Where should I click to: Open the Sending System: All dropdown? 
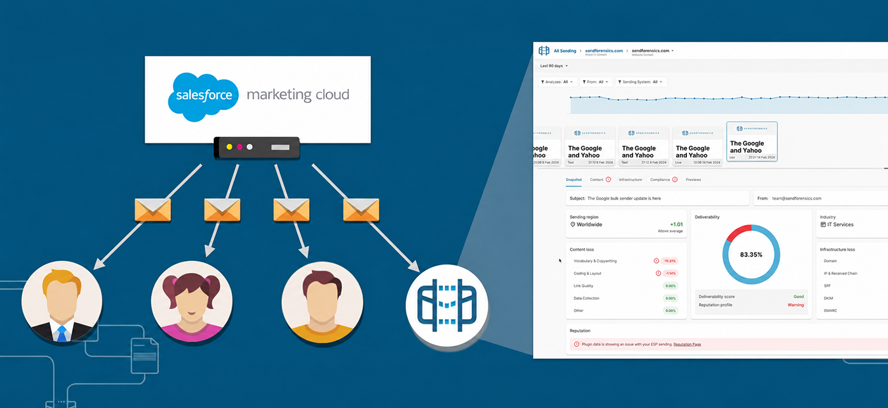[x=641, y=82]
